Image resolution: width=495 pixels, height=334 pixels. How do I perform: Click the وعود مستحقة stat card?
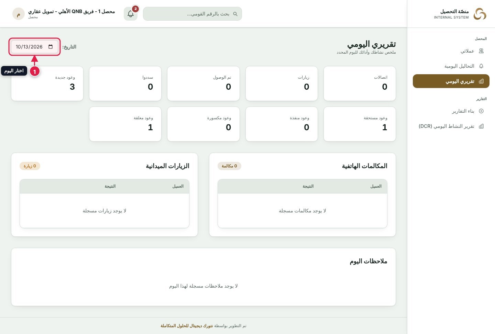pyautogui.click(x=360, y=124)
